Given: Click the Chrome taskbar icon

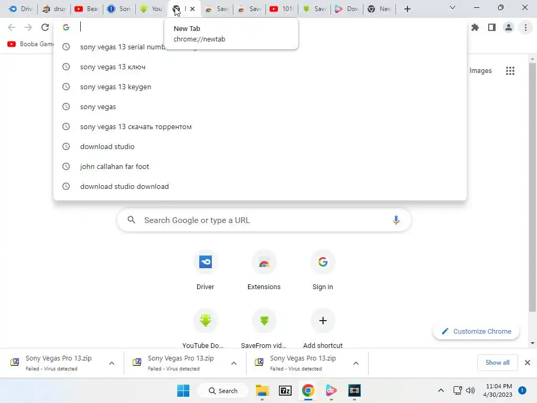Looking at the screenshot, I should click(308, 390).
